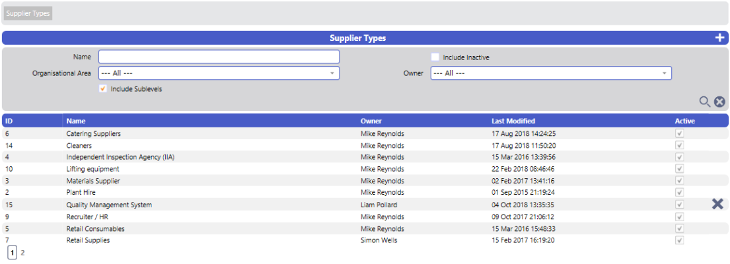This screenshot has width=730, height=264.
Task: Click the date 17 Aug 2018 14:24:25
Action: pyautogui.click(x=524, y=133)
